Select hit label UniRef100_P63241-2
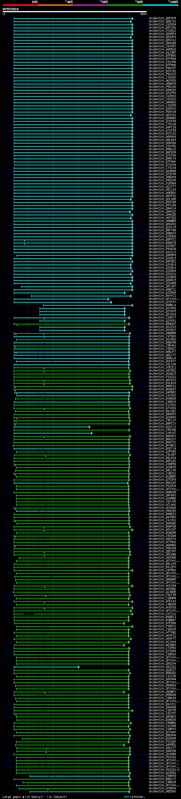The image size is (181, 799). tap(164, 770)
